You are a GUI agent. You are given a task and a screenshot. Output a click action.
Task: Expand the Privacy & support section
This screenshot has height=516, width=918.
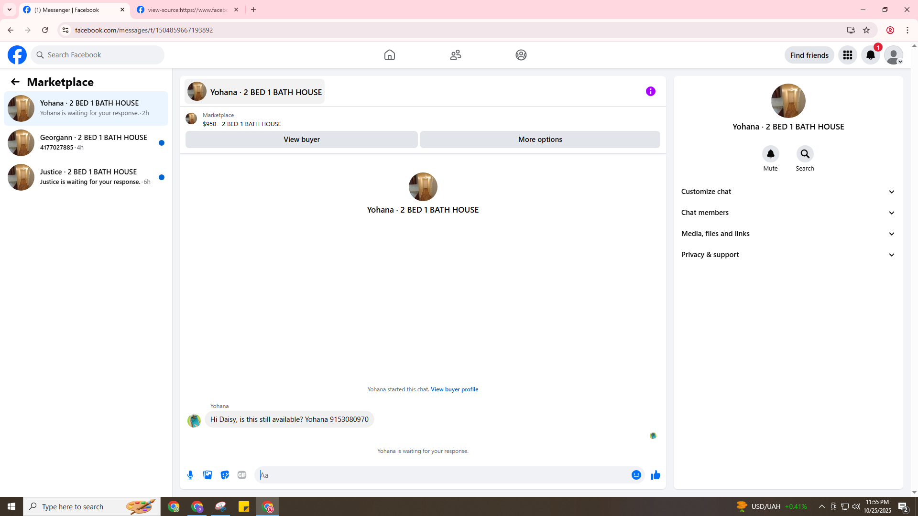787,255
